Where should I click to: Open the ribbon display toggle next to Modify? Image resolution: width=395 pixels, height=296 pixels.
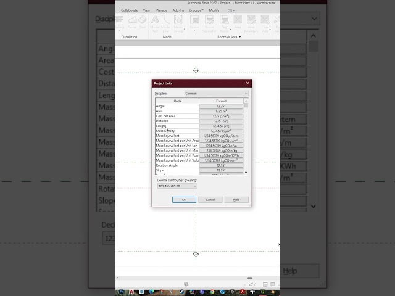231,10
